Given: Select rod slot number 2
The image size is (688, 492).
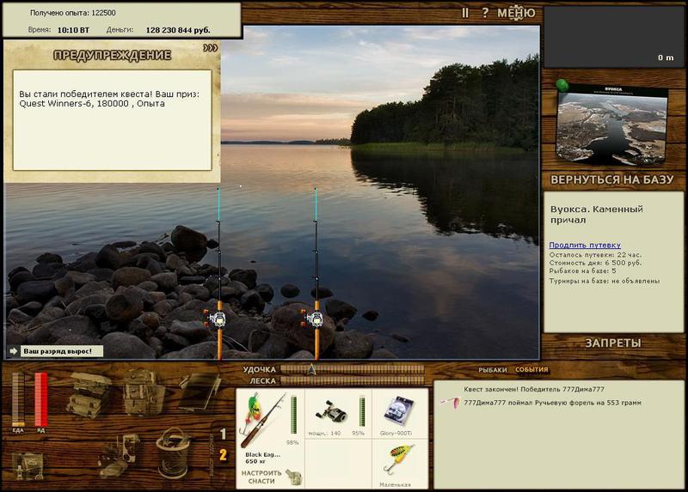Looking at the screenshot, I should [x=223, y=455].
